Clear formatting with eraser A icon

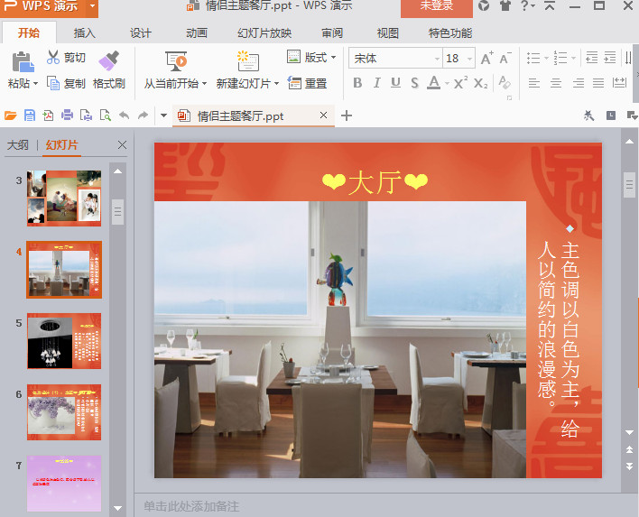coord(505,83)
